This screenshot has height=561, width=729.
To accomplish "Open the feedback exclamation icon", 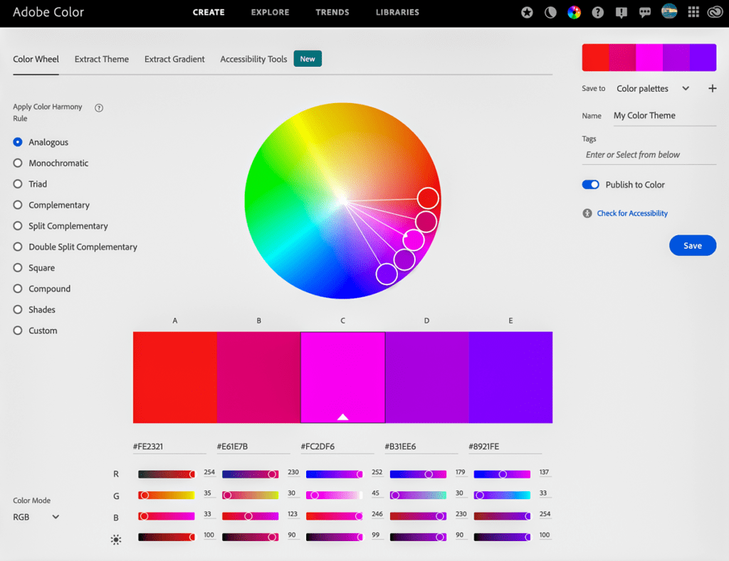I will (621, 13).
